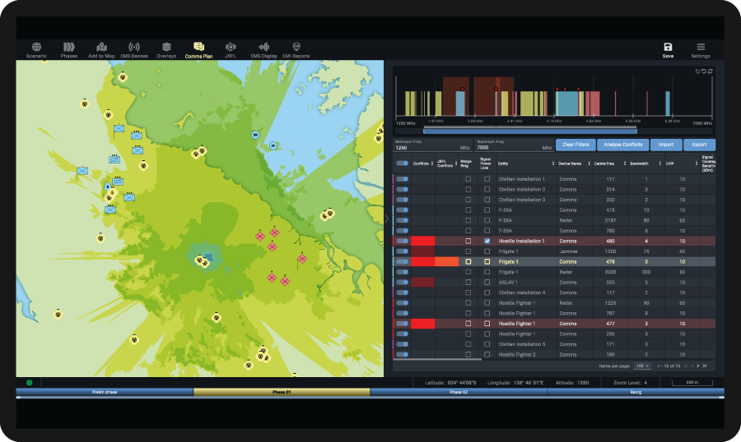Open the Entity column options menu
Viewport: 741px width, 442px height.
[x=552, y=163]
